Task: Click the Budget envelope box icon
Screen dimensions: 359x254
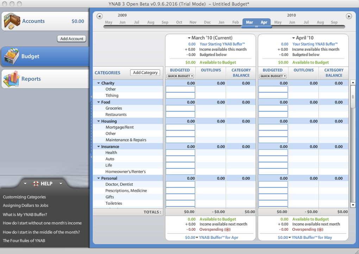Action: click(11, 56)
